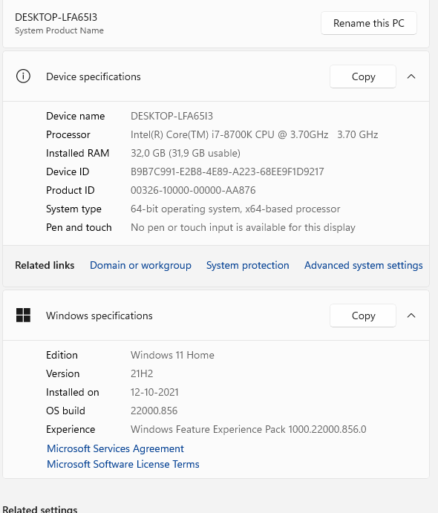
Task: Click the System type label
Action: [x=73, y=209]
